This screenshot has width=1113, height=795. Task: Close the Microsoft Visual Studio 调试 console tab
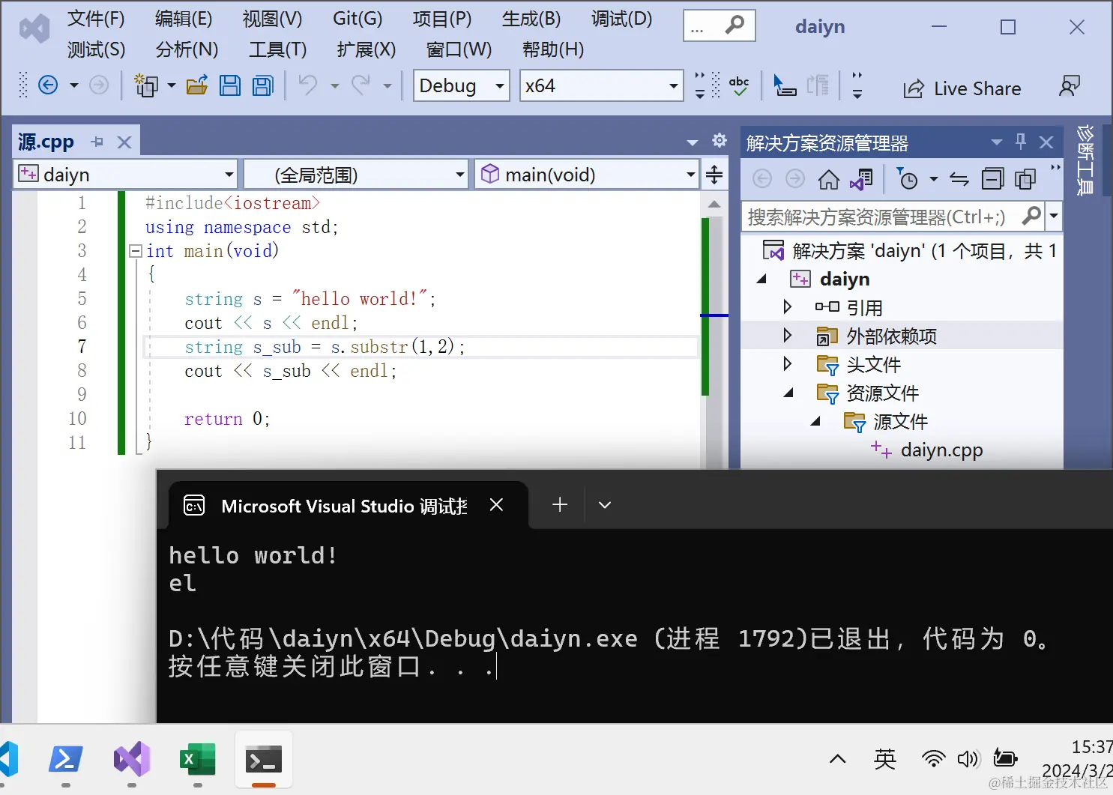pos(496,505)
